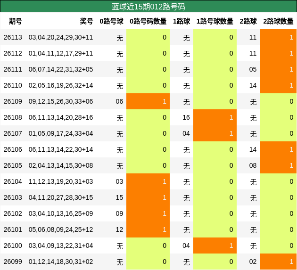Click issue number 26109
Screen dimensions: 297x270
coord(13,101)
